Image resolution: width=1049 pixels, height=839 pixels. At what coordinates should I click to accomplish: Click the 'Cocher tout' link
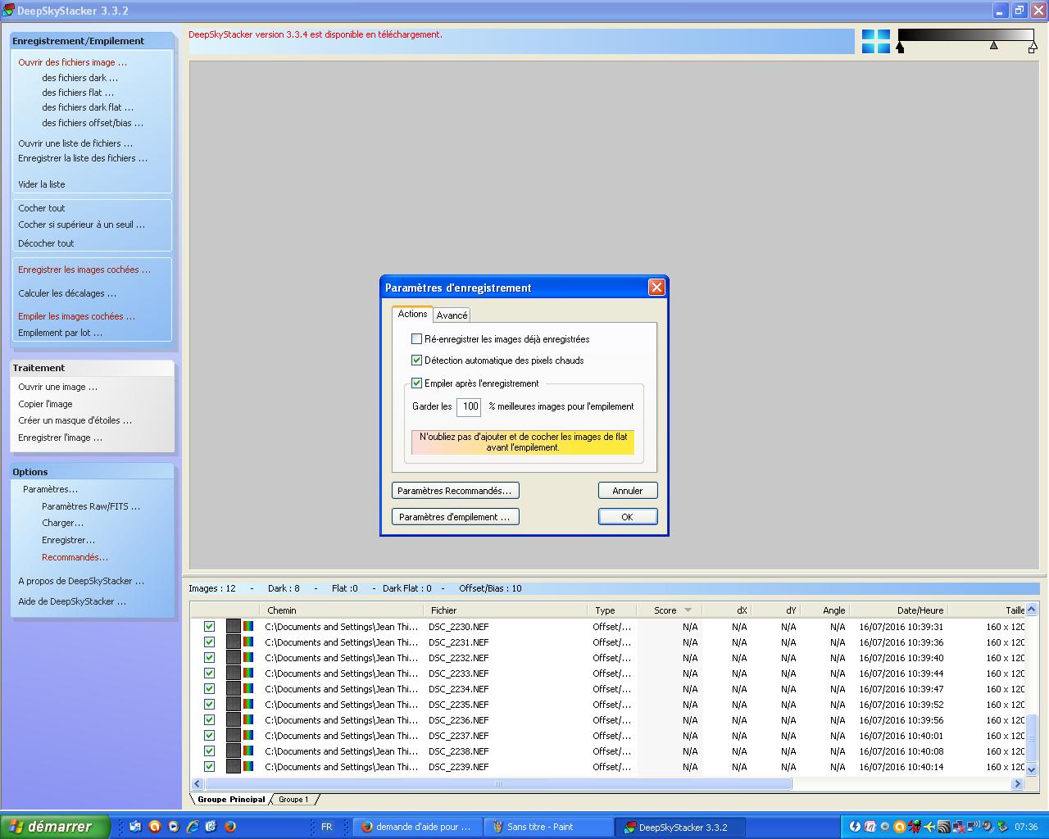[x=42, y=208]
